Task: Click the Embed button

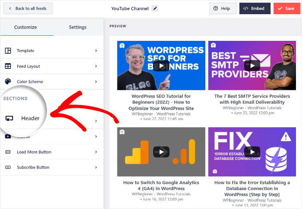Action: (x=255, y=9)
